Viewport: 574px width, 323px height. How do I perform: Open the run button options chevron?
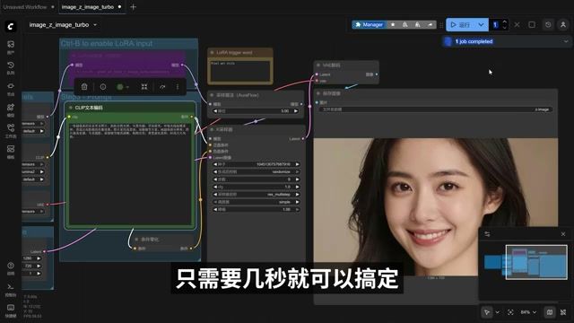point(481,24)
